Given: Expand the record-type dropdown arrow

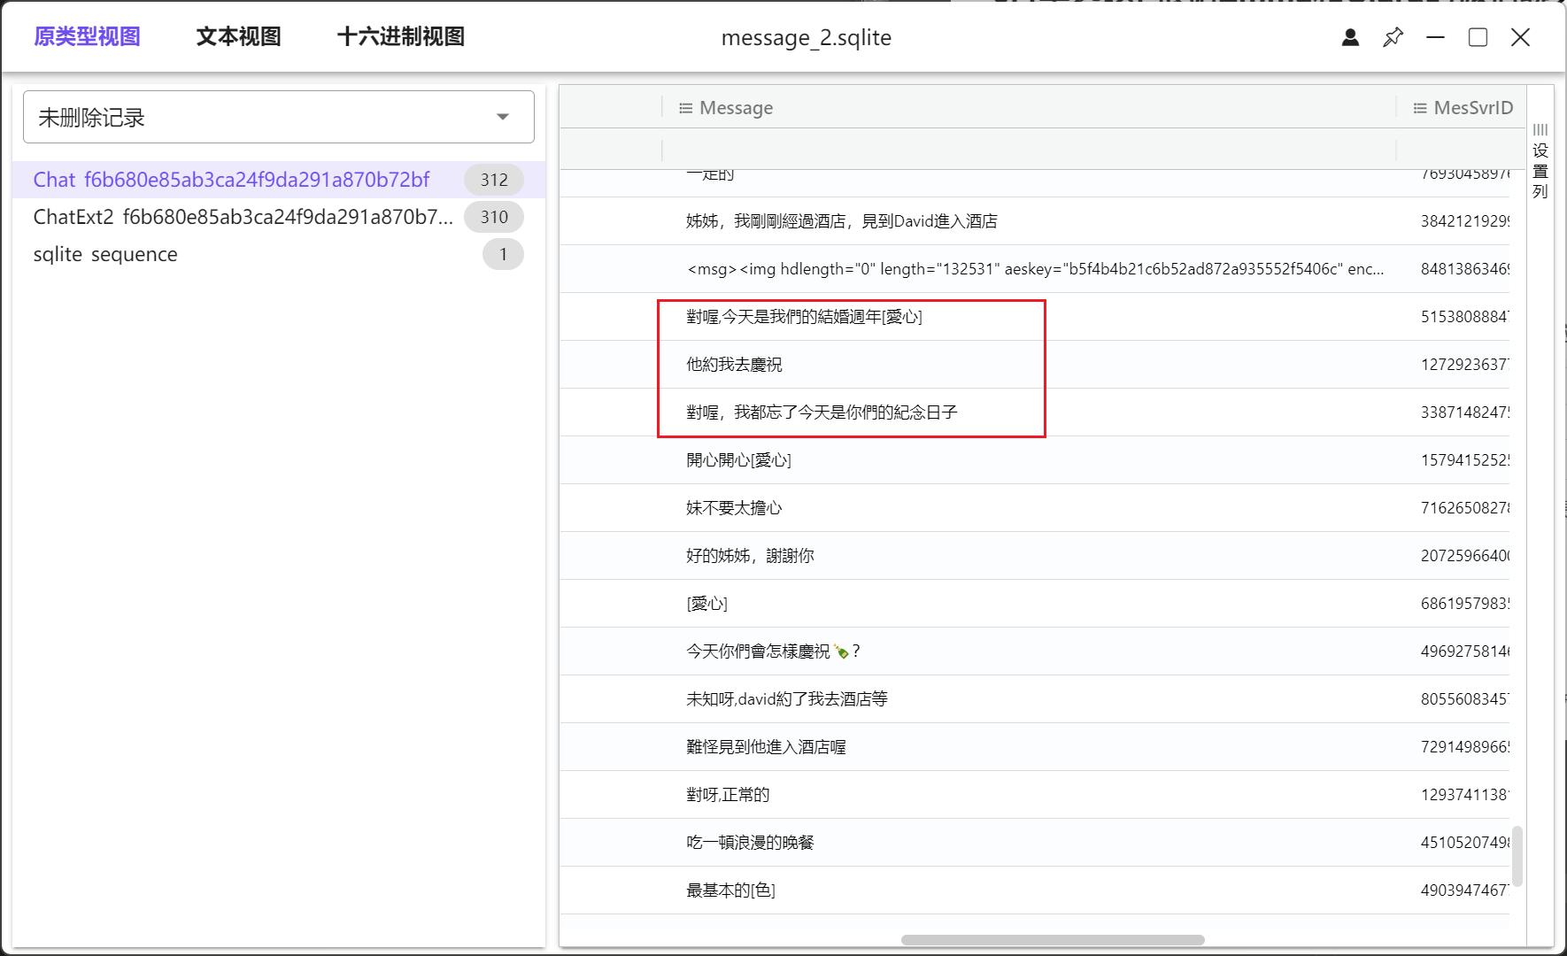Looking at the screenshot, I should coord(504,116).
